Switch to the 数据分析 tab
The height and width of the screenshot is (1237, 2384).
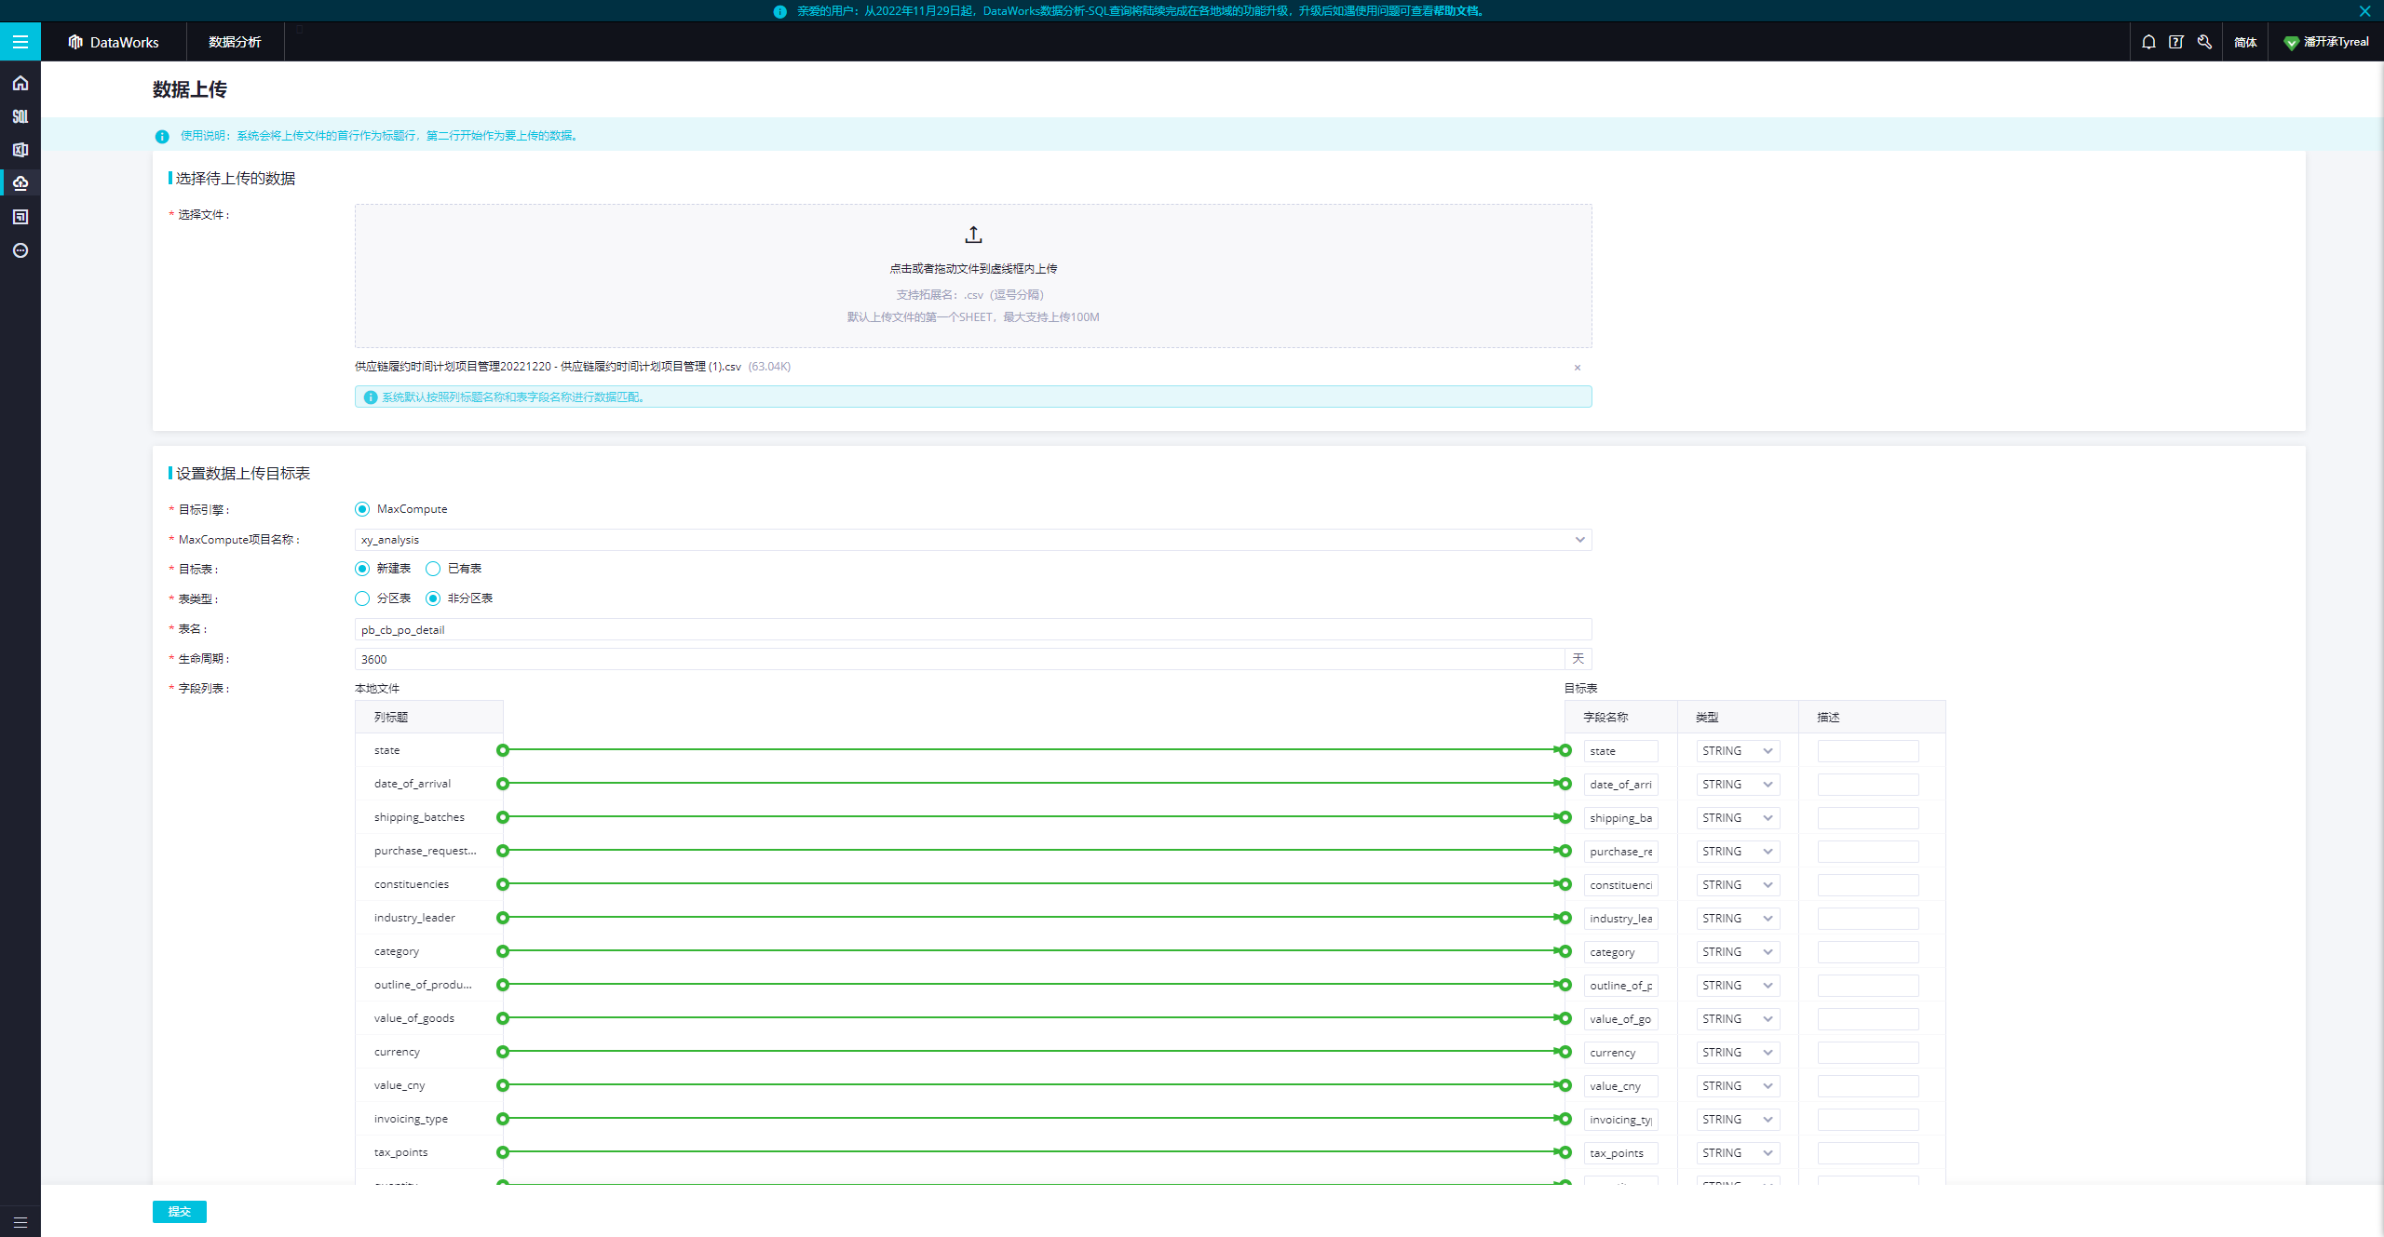click(x=235, y=42)
